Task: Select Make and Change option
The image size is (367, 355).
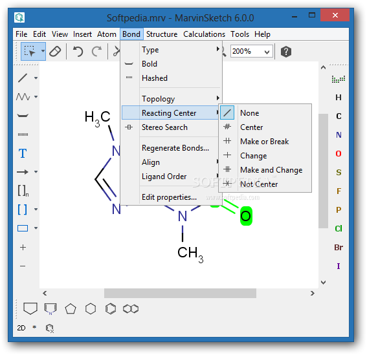Action: pos(265,170)
